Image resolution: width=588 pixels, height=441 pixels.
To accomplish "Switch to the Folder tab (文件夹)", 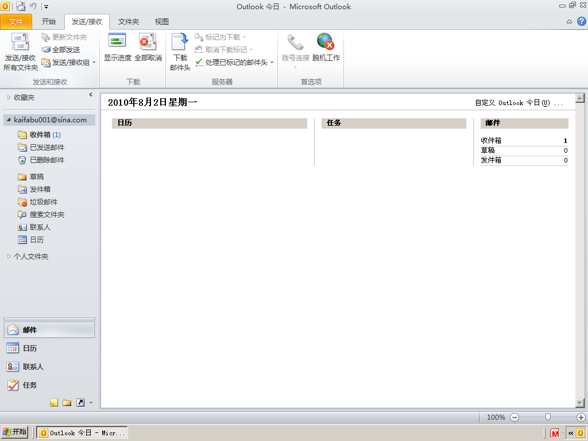I will point(129,22).
